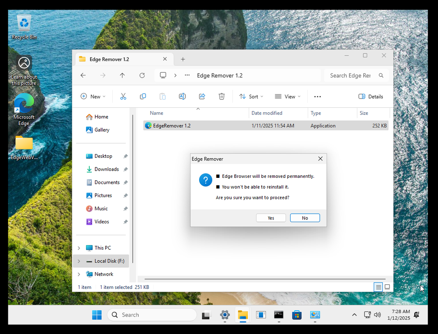Click Learn about this picture icon
The height and width of the screenshot is (334, 438).
(x=24, y=71)
